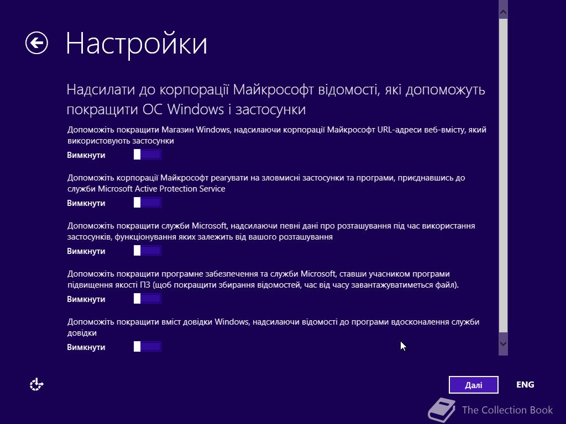This screenshot has height=424, width=566.
Task: Click the vertical scrollbar thumb
Action: pyautogui.click(x=503, y=176)
